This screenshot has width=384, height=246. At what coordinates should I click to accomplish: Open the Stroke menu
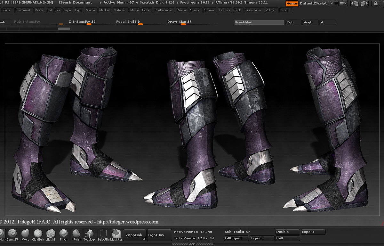[209, 10]
